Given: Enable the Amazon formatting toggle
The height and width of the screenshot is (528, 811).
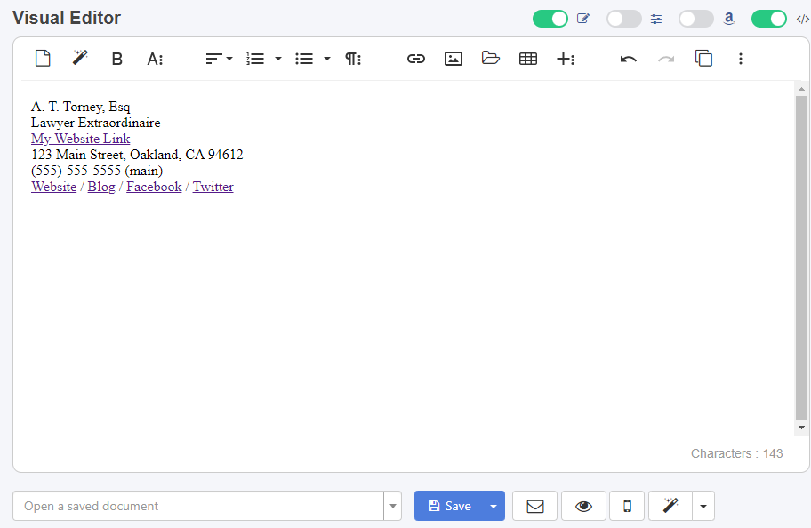Looking at the screenshot, I should tap(695, 18).
